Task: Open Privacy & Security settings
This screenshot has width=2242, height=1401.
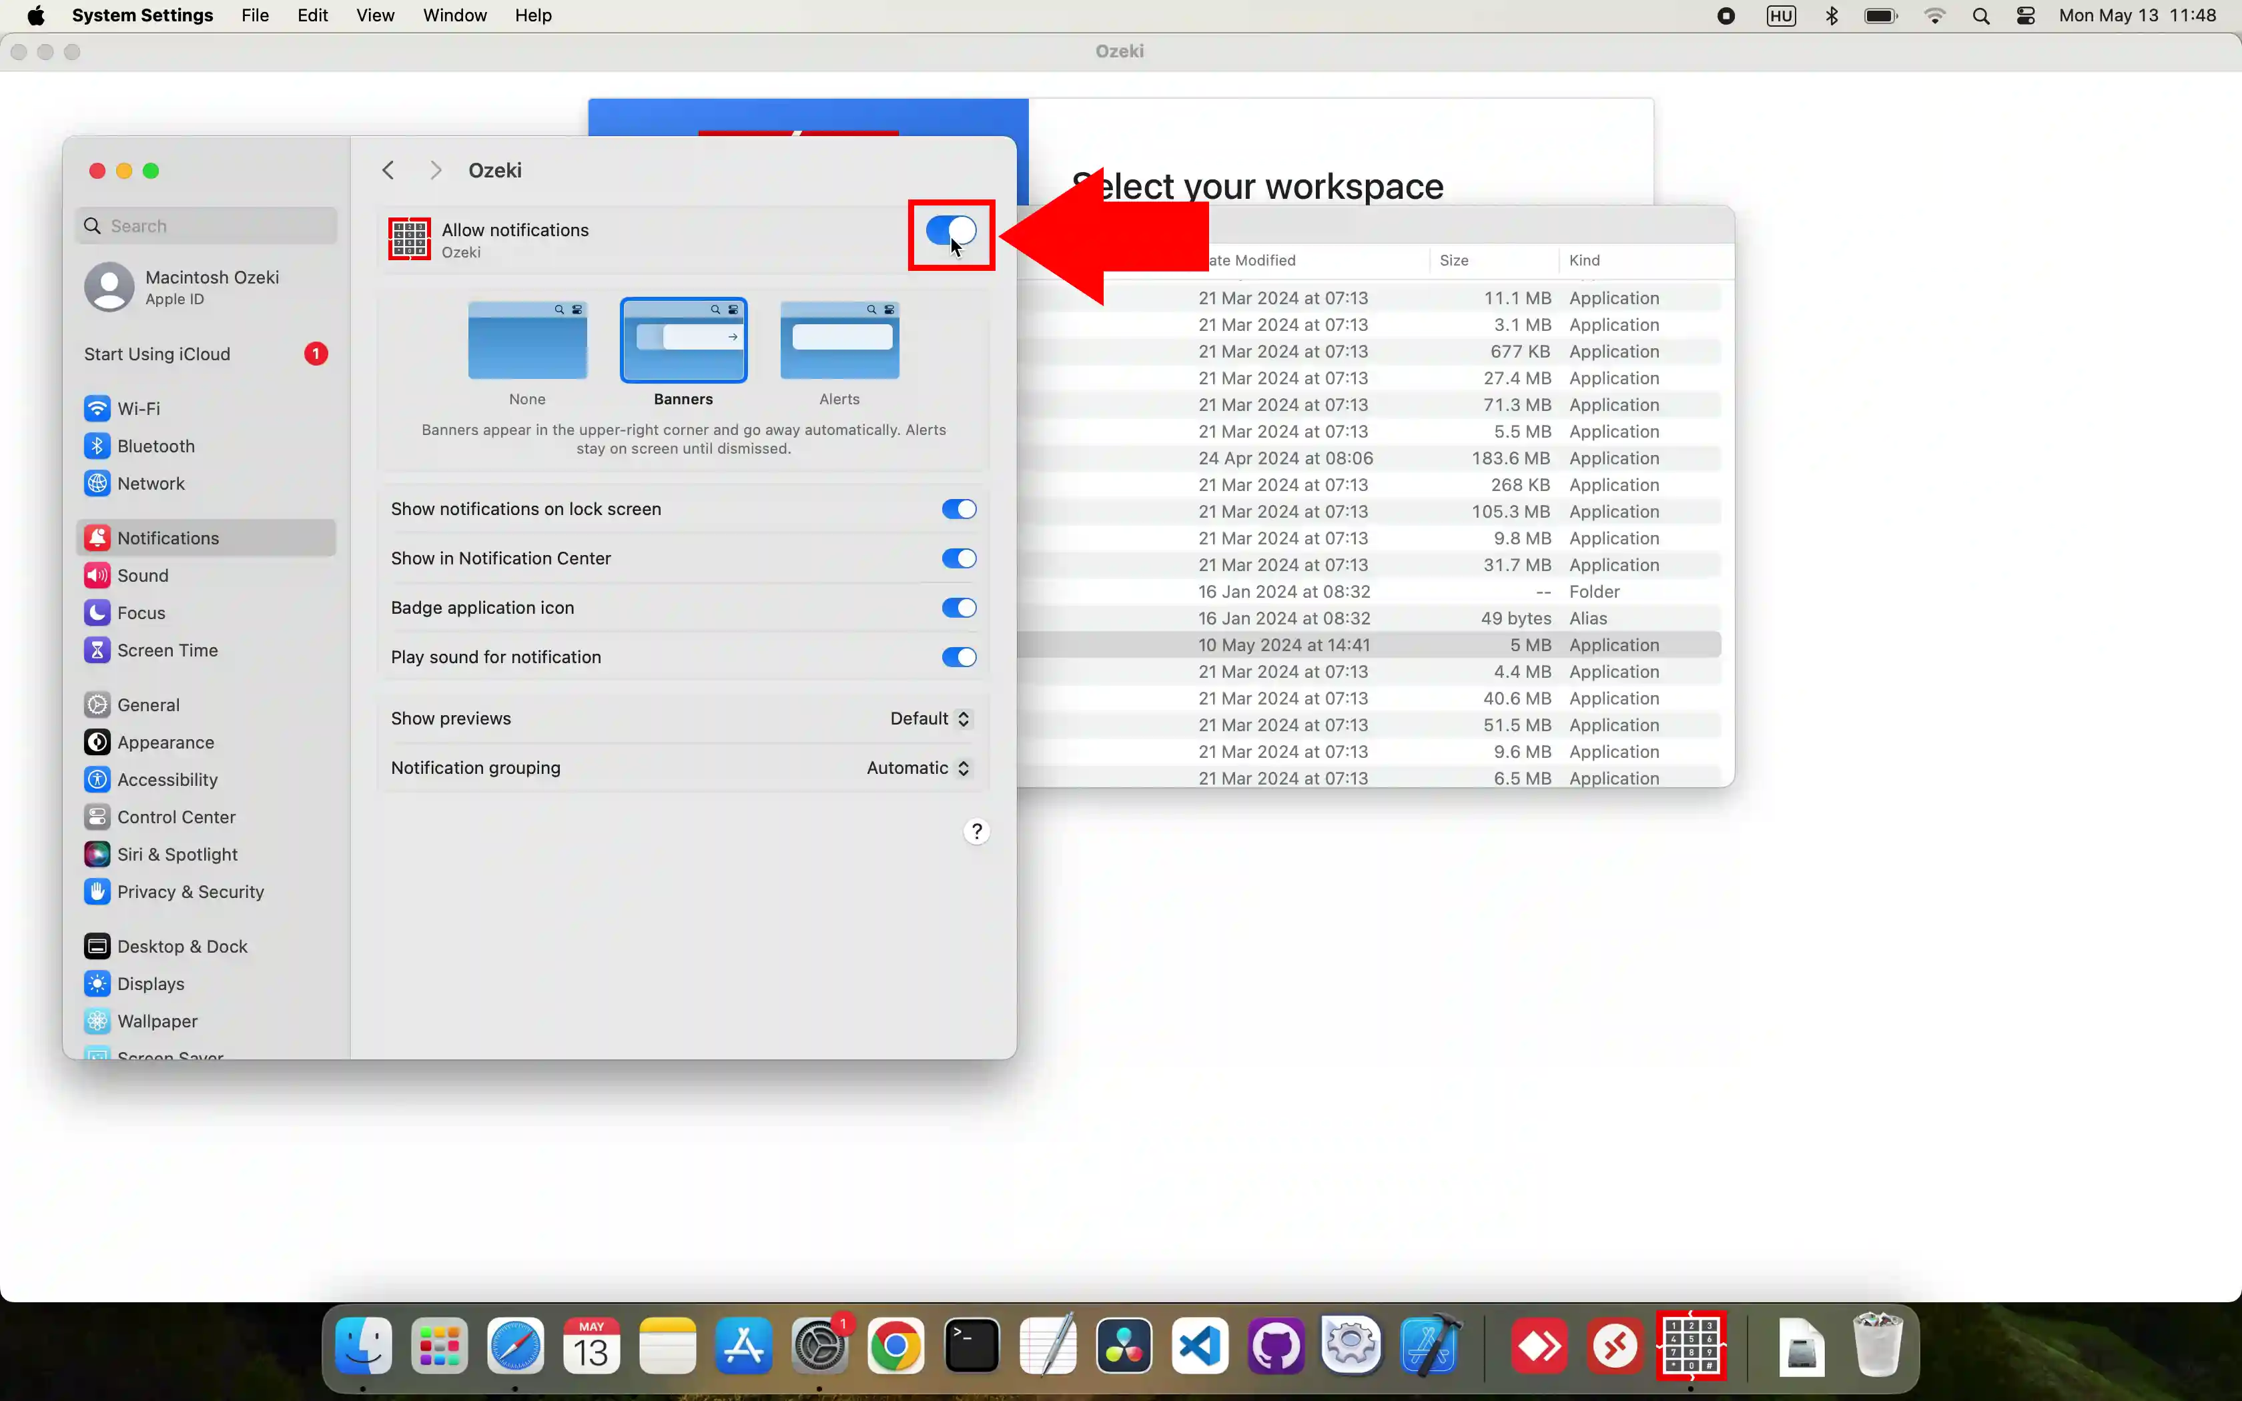Action: coord(207,893)
